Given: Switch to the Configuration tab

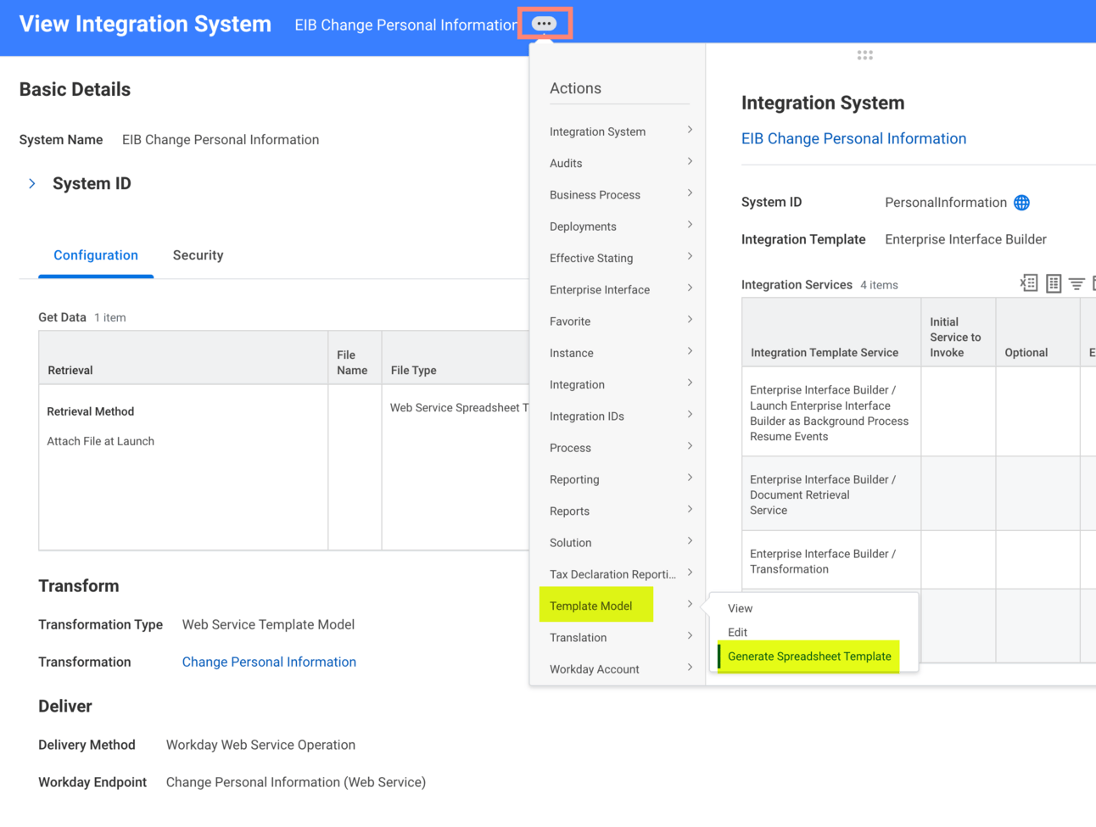Looking at the screenshot, I should coord(96,255).
